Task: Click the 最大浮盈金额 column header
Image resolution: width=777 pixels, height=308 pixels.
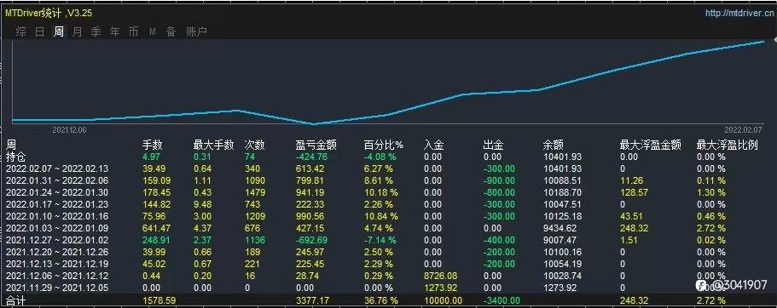Action: pyautogui.click(x=651, y=145)
